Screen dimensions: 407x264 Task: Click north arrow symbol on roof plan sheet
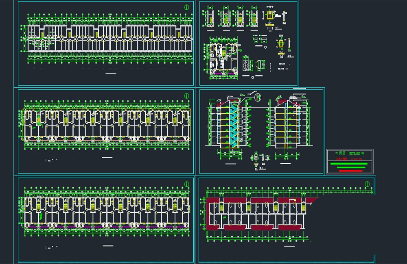click(367, 184)
